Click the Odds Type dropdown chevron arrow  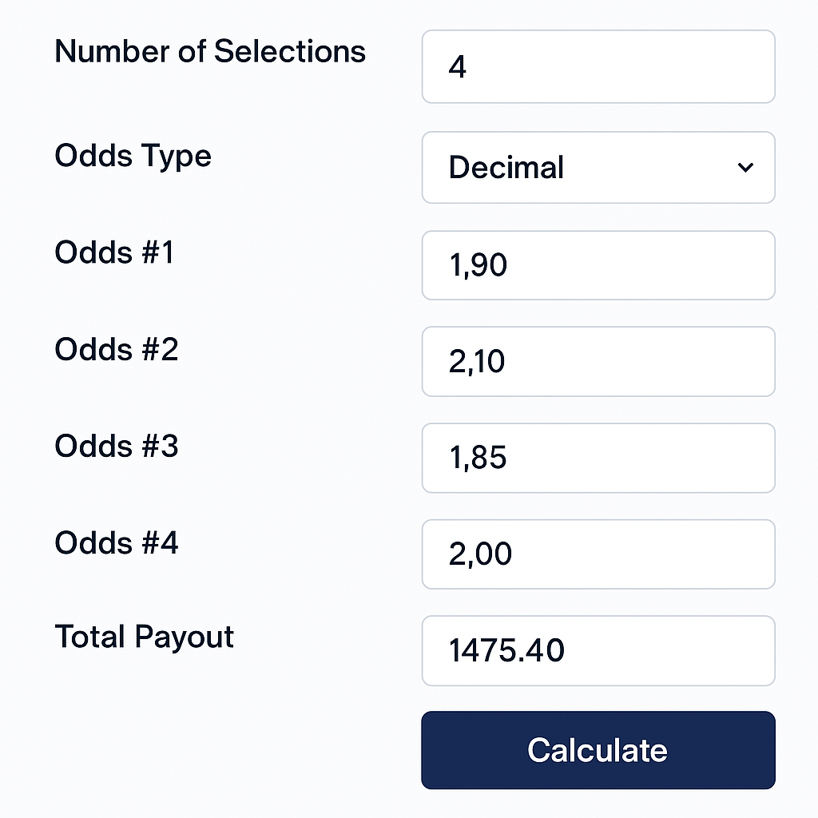tap(745, 168)
